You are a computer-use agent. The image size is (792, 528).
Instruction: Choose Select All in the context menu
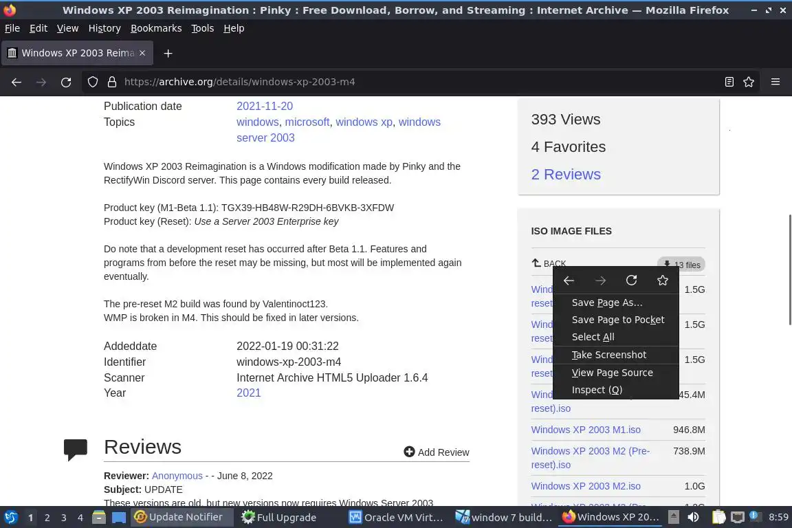pos(616,337)
